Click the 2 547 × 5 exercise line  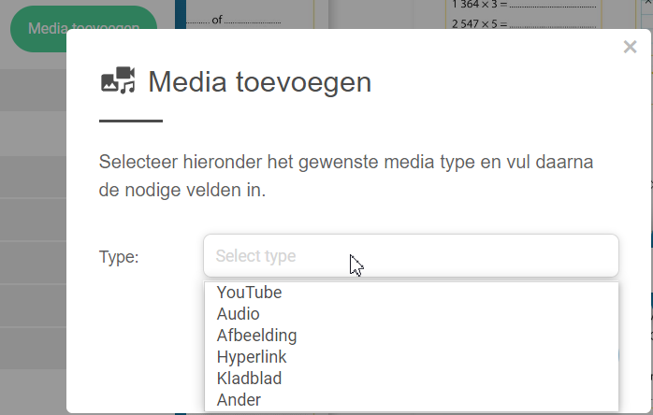click(x=524, y=23)
